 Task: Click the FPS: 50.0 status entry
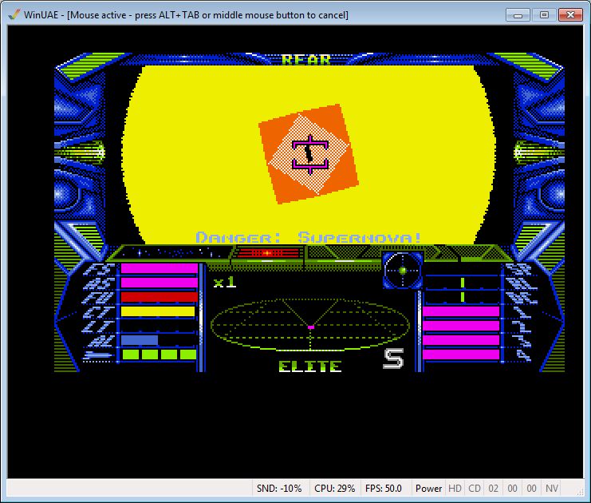coord(384,489)
